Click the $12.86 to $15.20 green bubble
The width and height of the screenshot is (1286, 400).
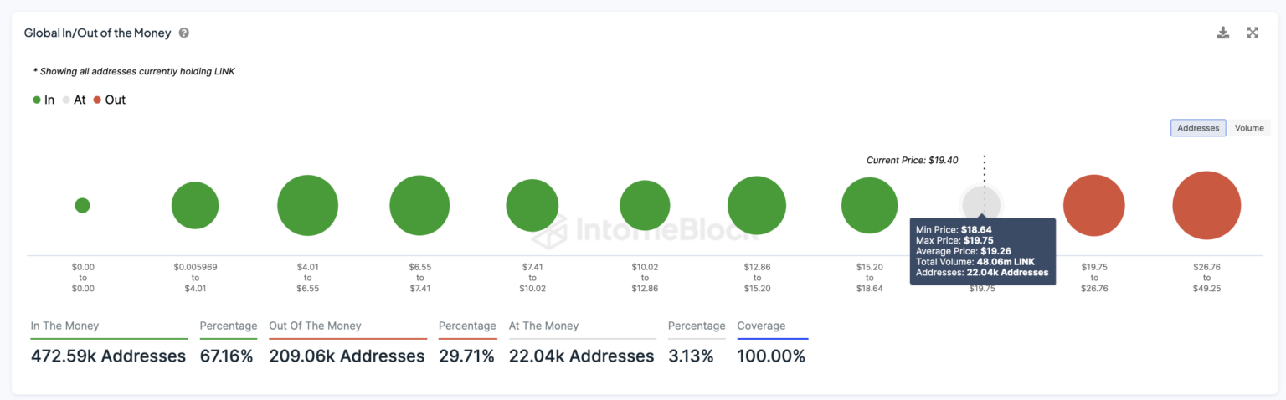(757, 205)
